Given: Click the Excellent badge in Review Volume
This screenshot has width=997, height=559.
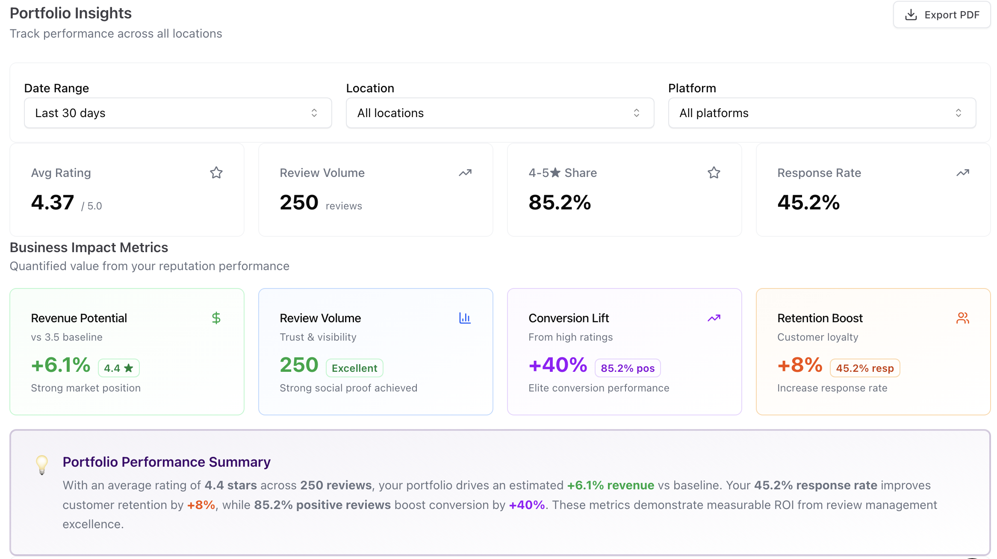Looking at the screenshot, I should [354, 368].
